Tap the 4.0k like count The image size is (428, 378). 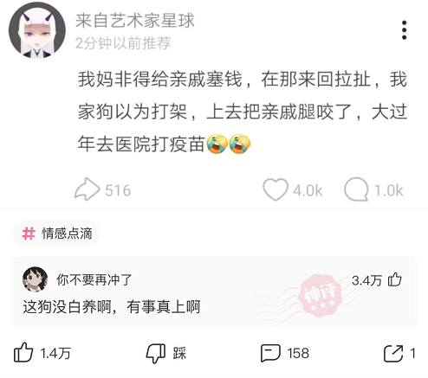[x=308, y=190]
